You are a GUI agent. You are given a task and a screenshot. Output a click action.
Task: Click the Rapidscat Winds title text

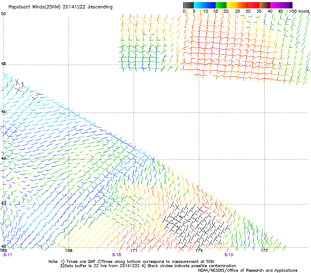pos(60,7)
